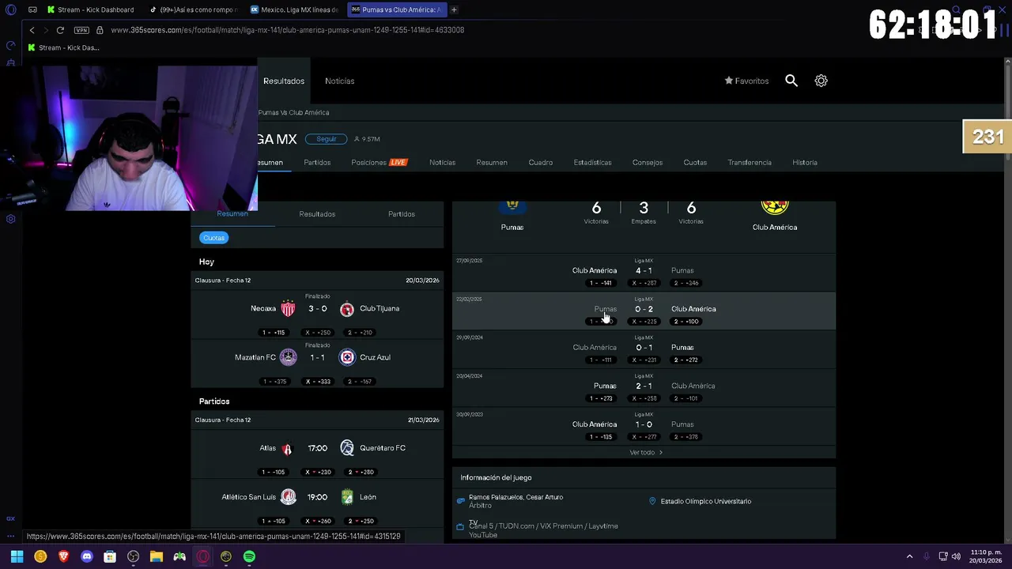1012x569 pixels.
Task: Open Microsoft Store from the taskbar
Action: click(x=110, y=556)
